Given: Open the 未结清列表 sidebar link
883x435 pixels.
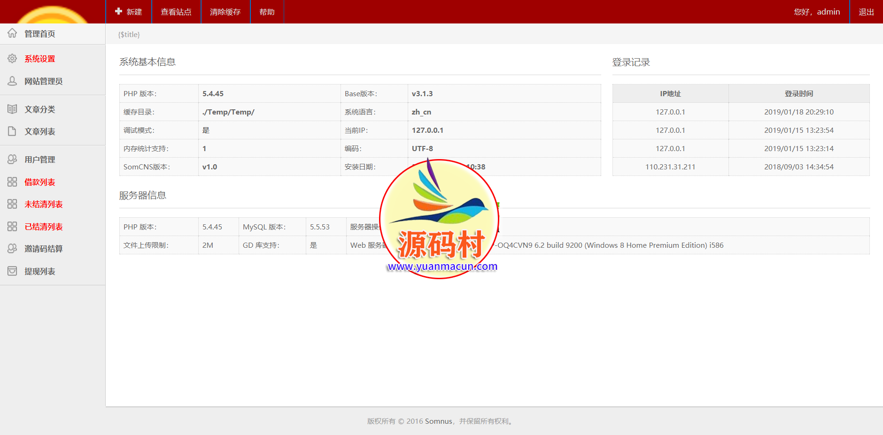Looking at the screenshot, I should click(x=44, y=204).
